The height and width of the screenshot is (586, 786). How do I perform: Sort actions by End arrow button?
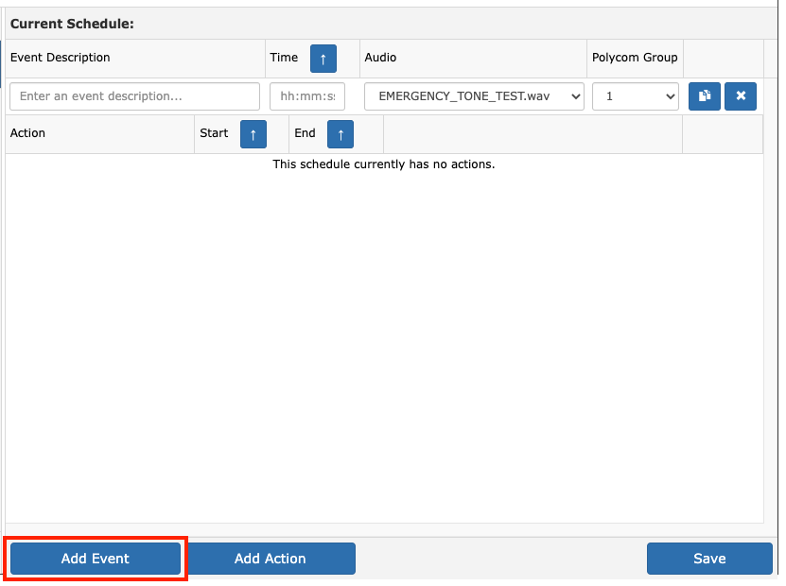[x=341, y=134]
